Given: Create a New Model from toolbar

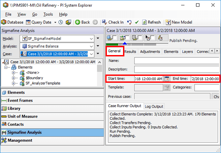Looking at the screenshot, I should [x=179, y=22].
